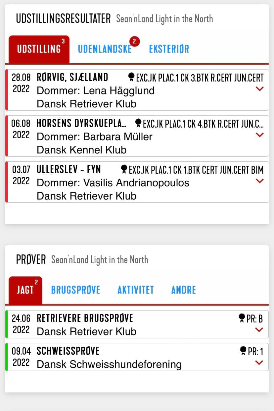Select the Udstilling tab

click(39, 49)
